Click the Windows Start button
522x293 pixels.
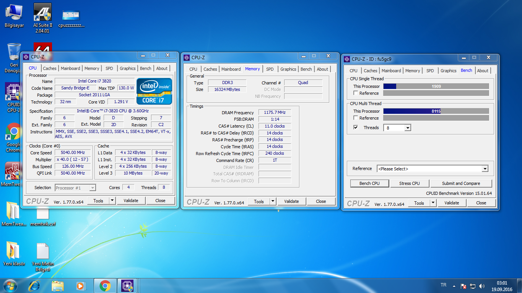coord(10,285)
